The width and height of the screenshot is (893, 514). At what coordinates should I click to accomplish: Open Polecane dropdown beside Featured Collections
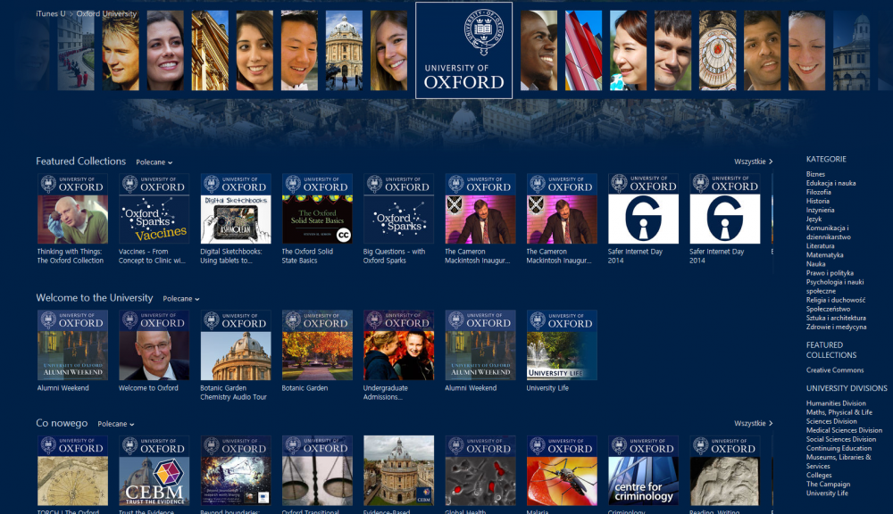(x=154, y=162)
